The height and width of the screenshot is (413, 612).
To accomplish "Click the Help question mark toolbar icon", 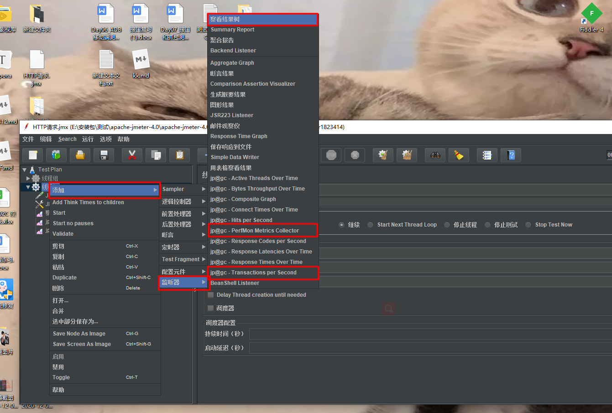I will pos(511,155).
